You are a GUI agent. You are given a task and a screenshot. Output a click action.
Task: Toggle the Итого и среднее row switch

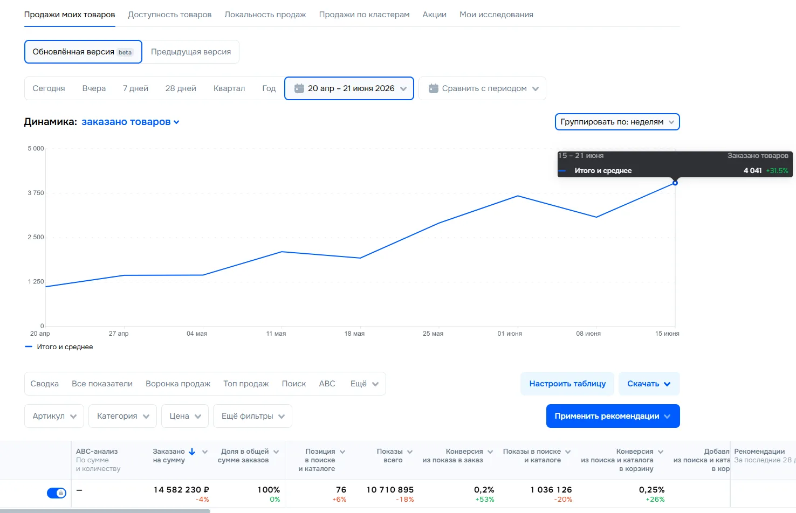pyautogui.click(x=56, y=493)
